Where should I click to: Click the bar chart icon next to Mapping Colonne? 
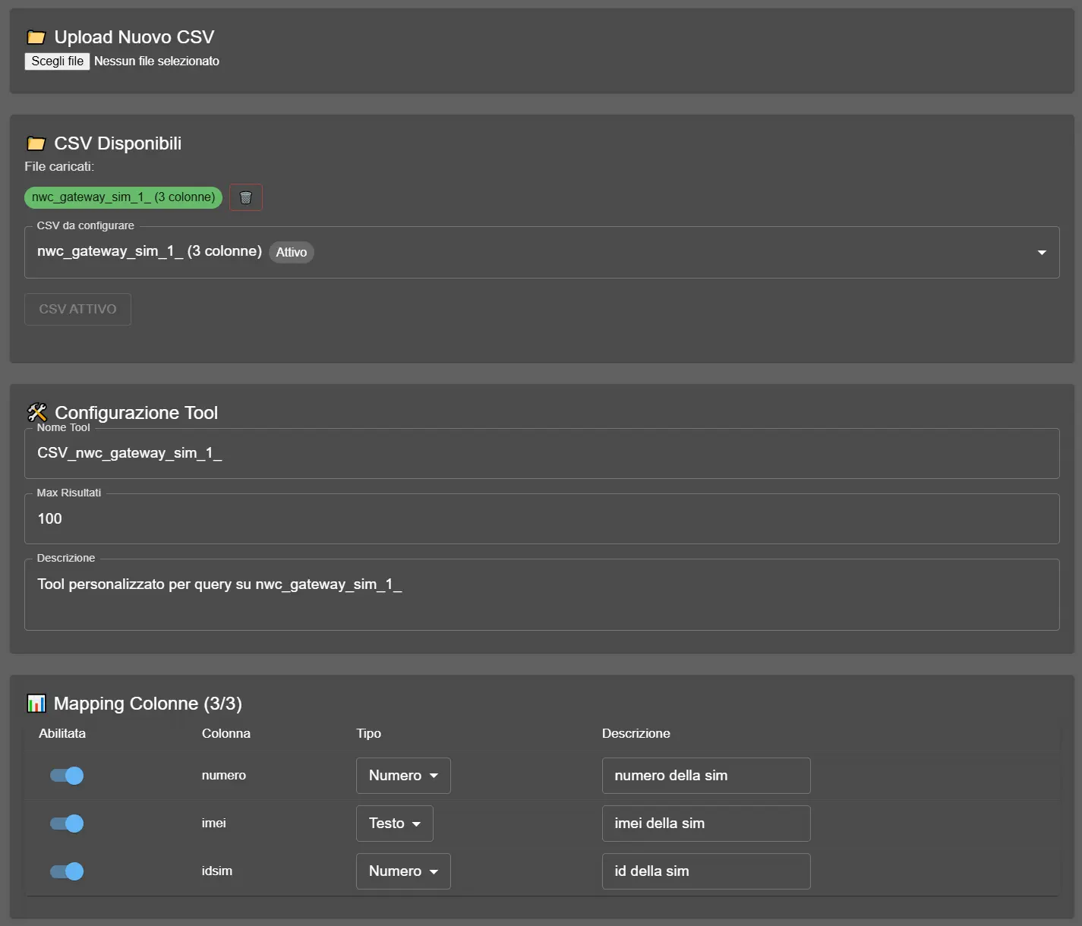tap(35, 703)
